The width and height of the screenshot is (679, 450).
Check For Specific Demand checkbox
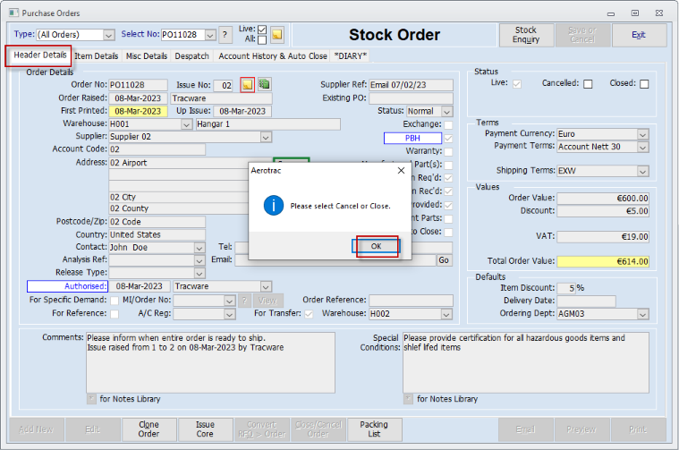click(x=115, y=300)
